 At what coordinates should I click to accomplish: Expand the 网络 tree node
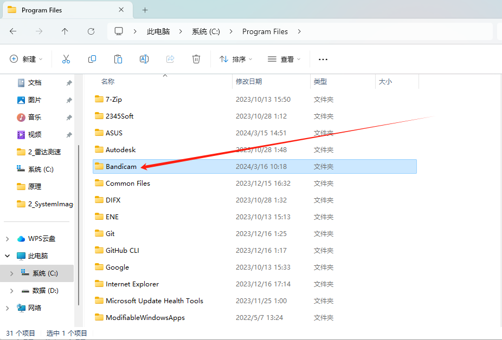(x=8, y=308)
